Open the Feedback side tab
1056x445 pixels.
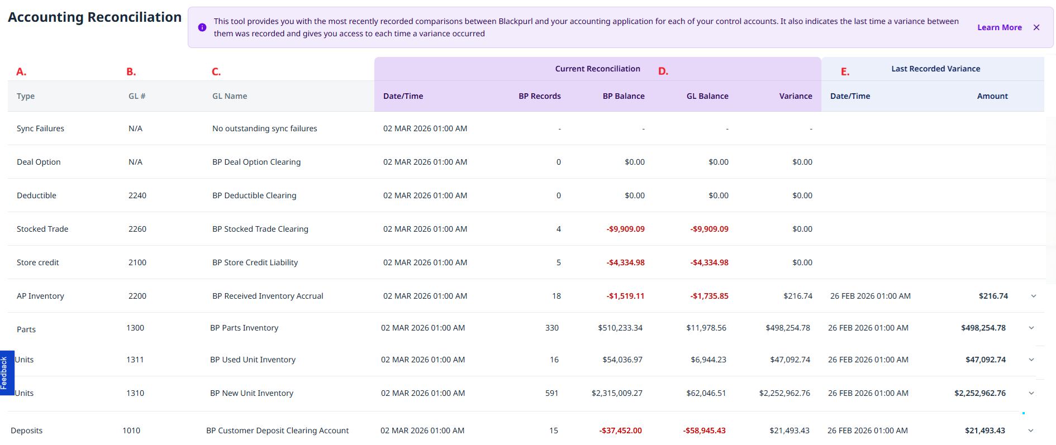(5, 372)
